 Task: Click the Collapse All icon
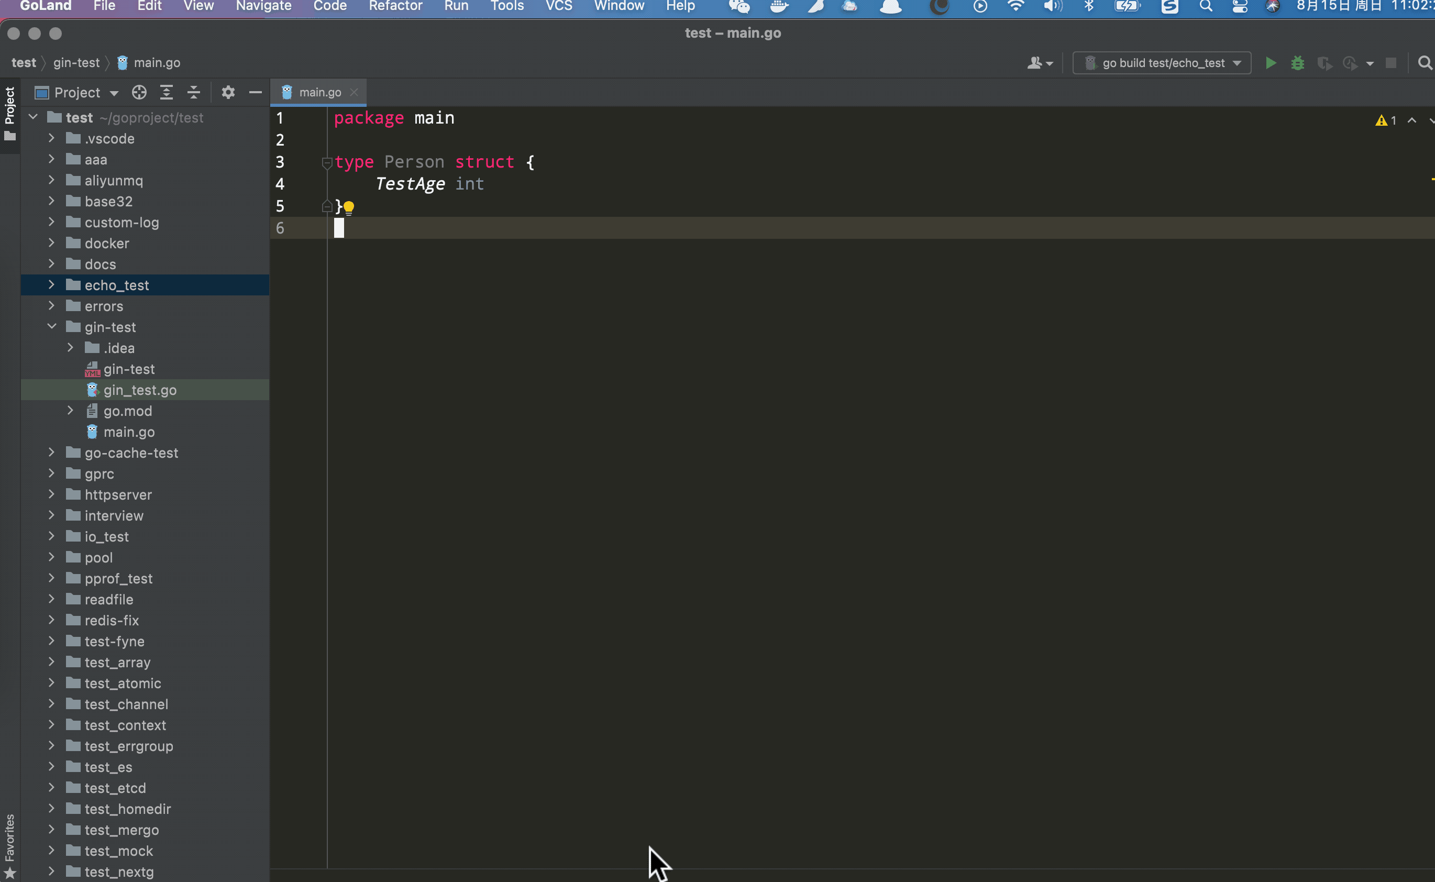(x=194, y=92)
